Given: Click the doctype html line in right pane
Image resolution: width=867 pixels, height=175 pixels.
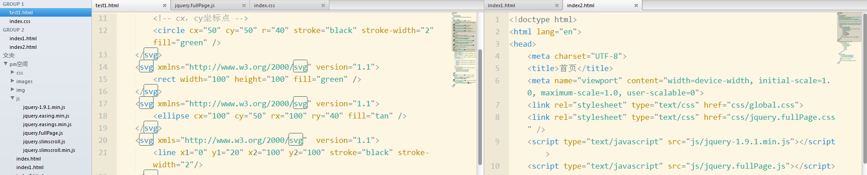Looking at the screenshot, I should 543,19.
